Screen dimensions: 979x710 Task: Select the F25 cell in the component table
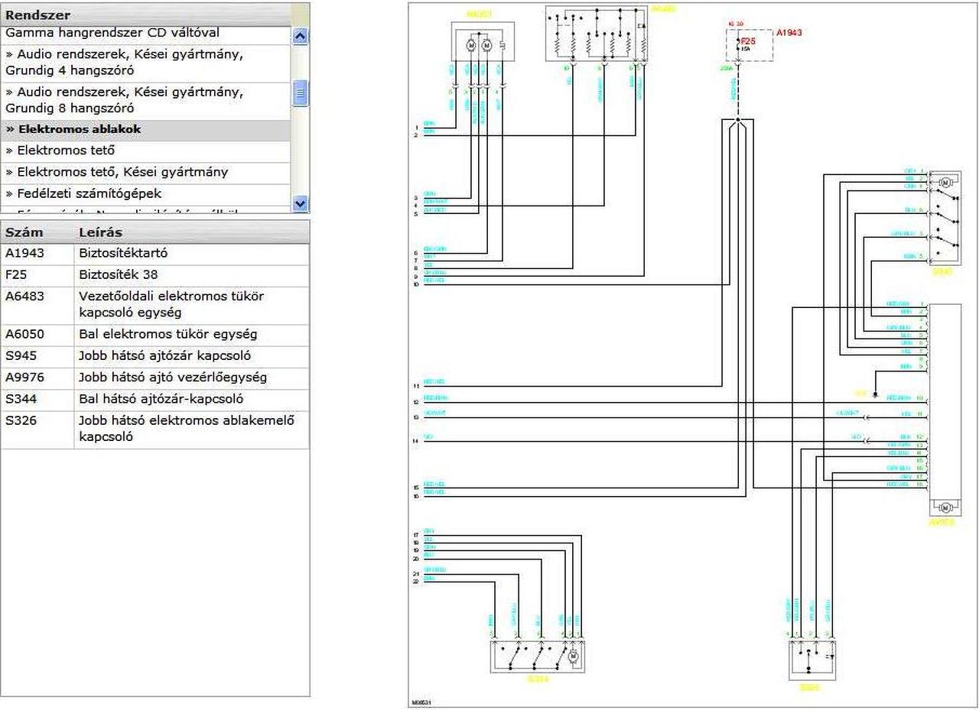[x=37, y=274]
